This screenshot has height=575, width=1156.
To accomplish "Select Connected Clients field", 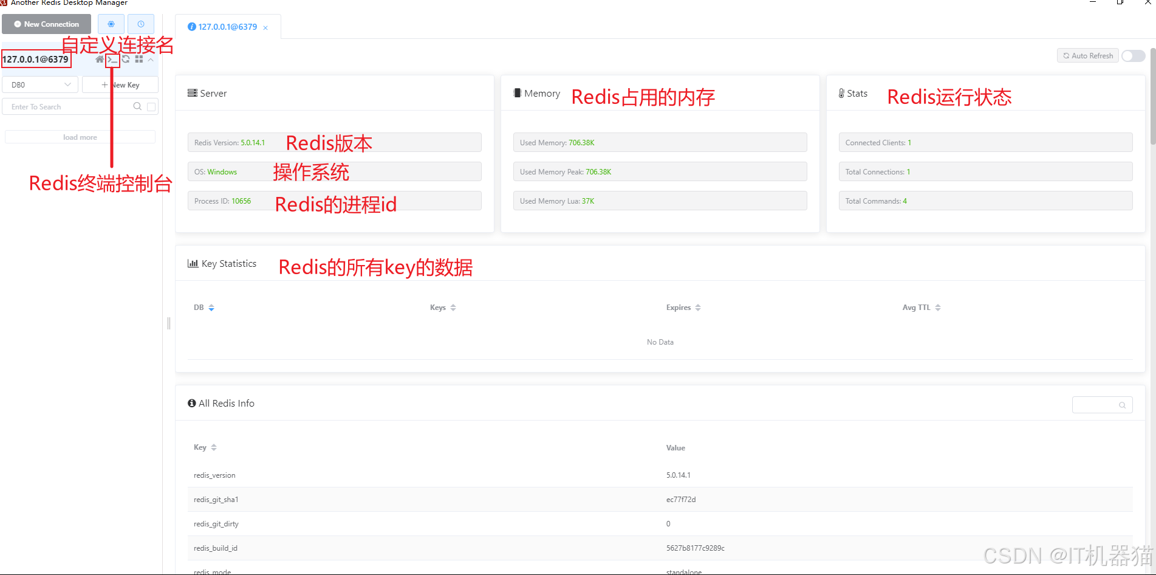I will pos(986,142).
